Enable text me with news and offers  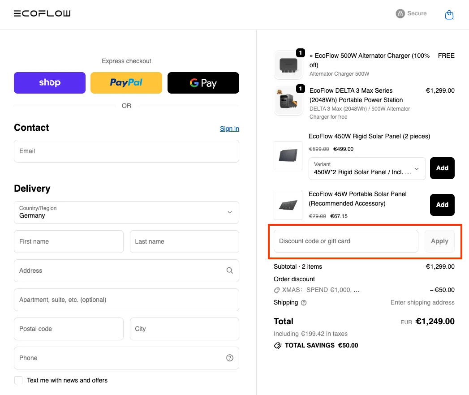coord(18,380)
